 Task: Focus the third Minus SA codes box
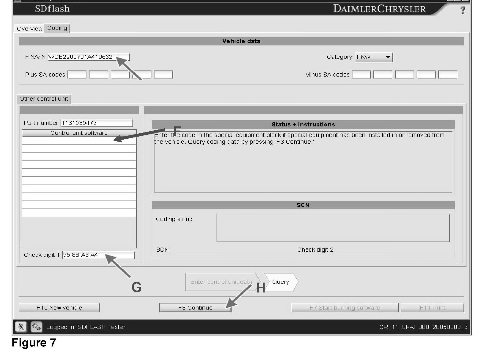[404, 75]
